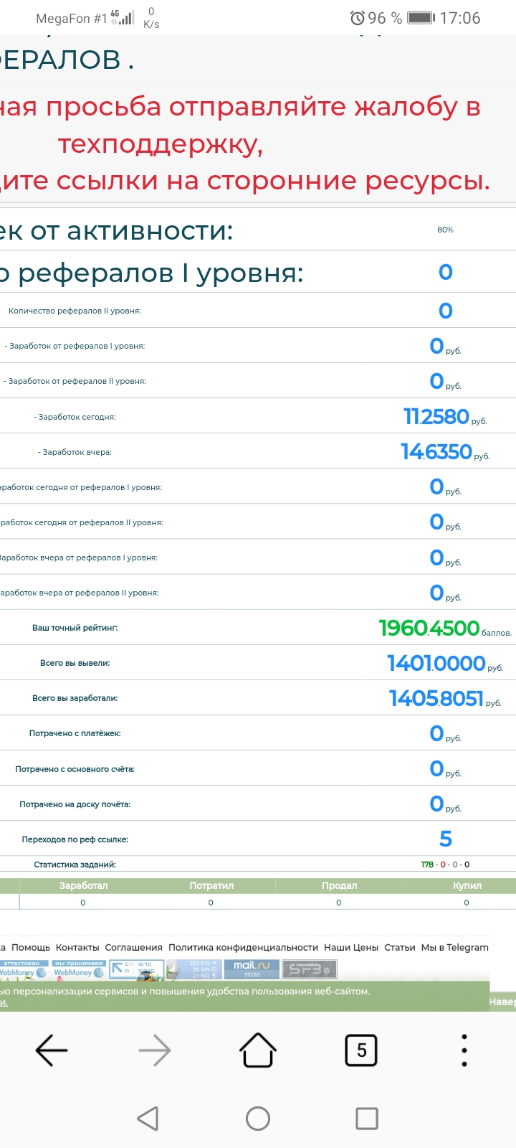Click the SFB banner badge
The height and width of the screenshot is (1148, 516).
pos(310,969)
